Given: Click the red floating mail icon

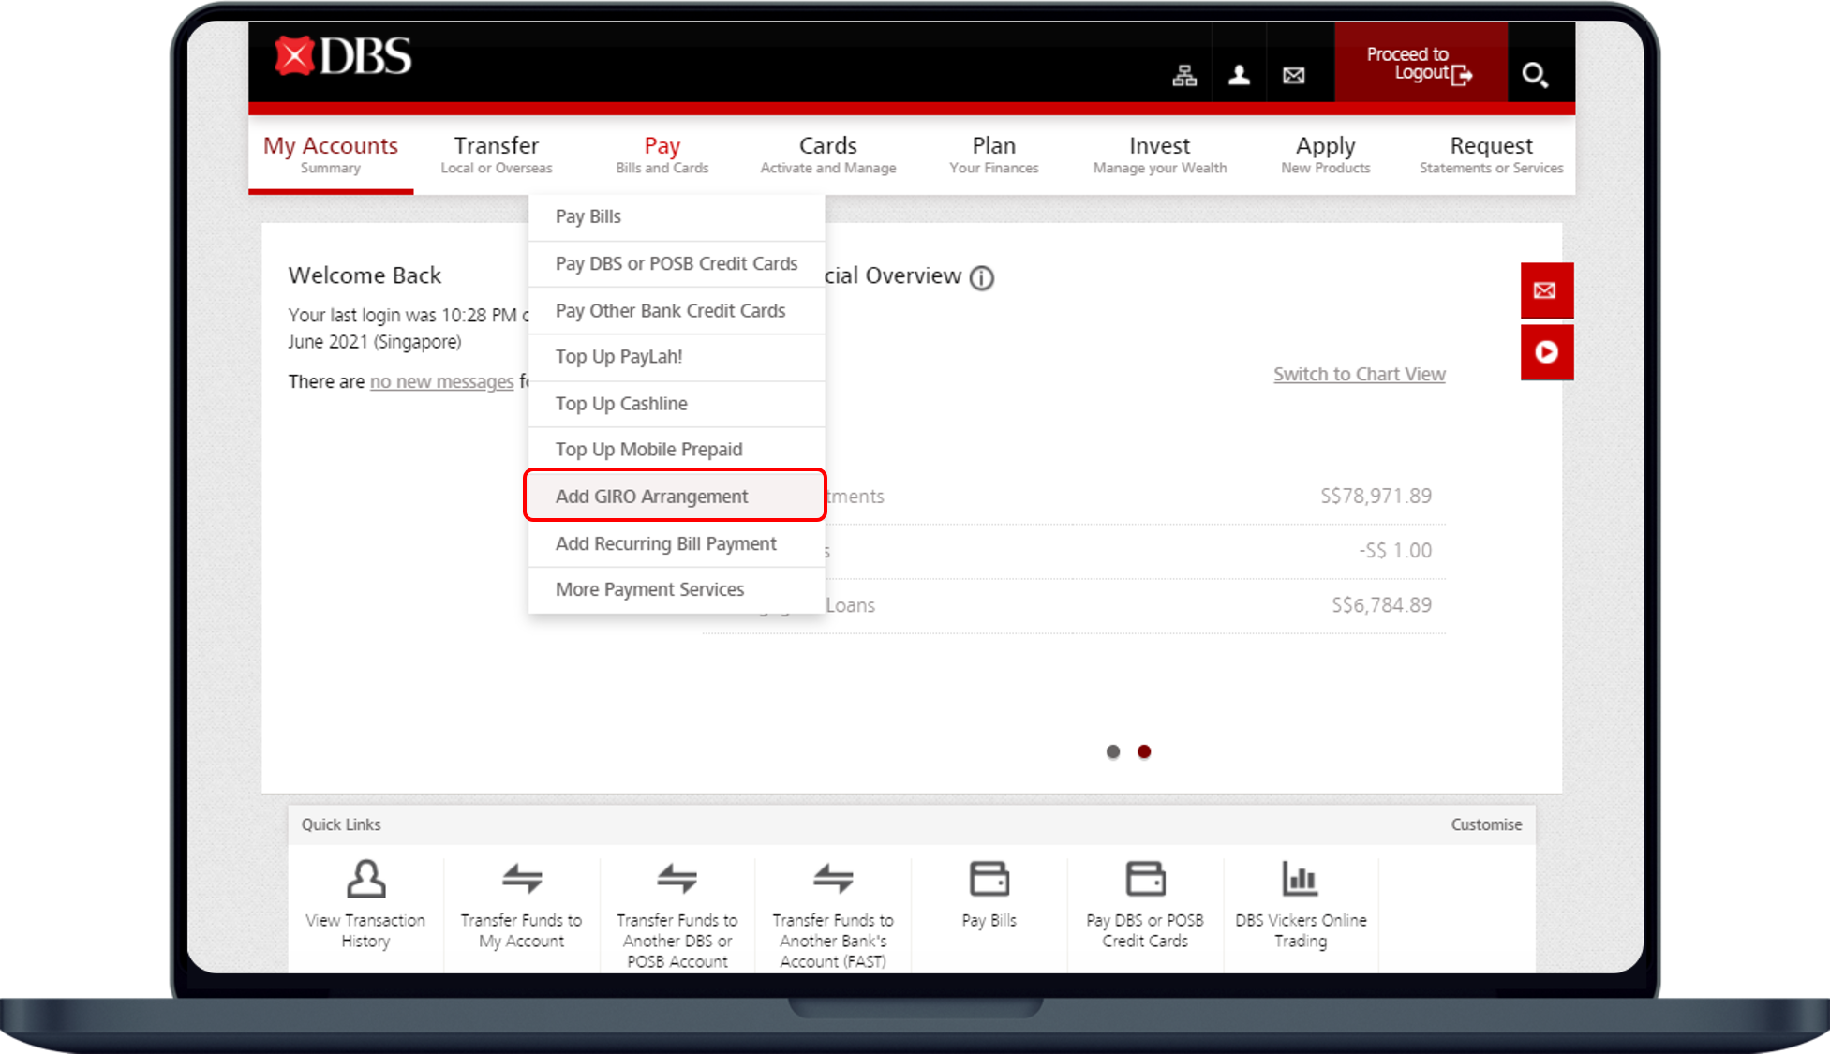Looking at the screenshot, I should tap(1545, 290).
